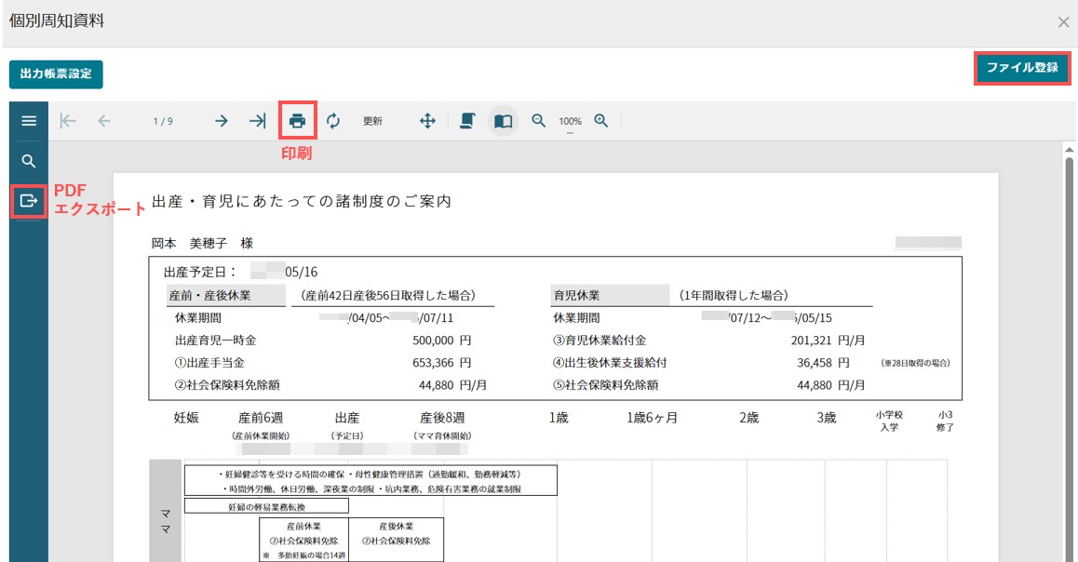The height and width of the screenshot is (562, 1078).
Task: Click the ①出産手当金 label
Action: tap(209, 363)
